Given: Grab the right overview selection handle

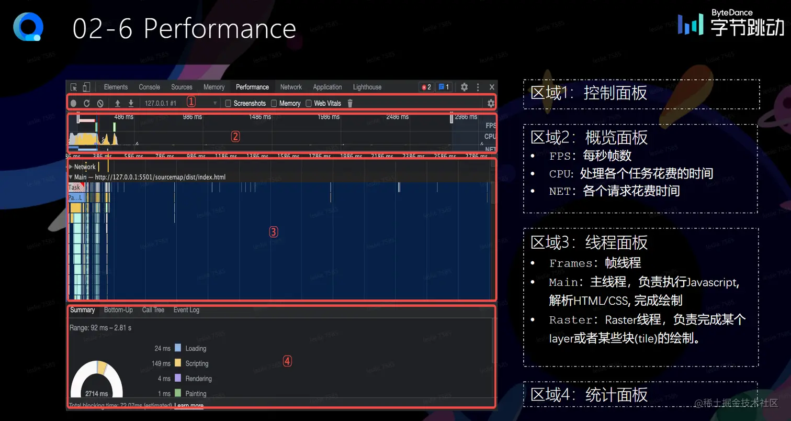Looking at the screenshot, I should (451, 118).
